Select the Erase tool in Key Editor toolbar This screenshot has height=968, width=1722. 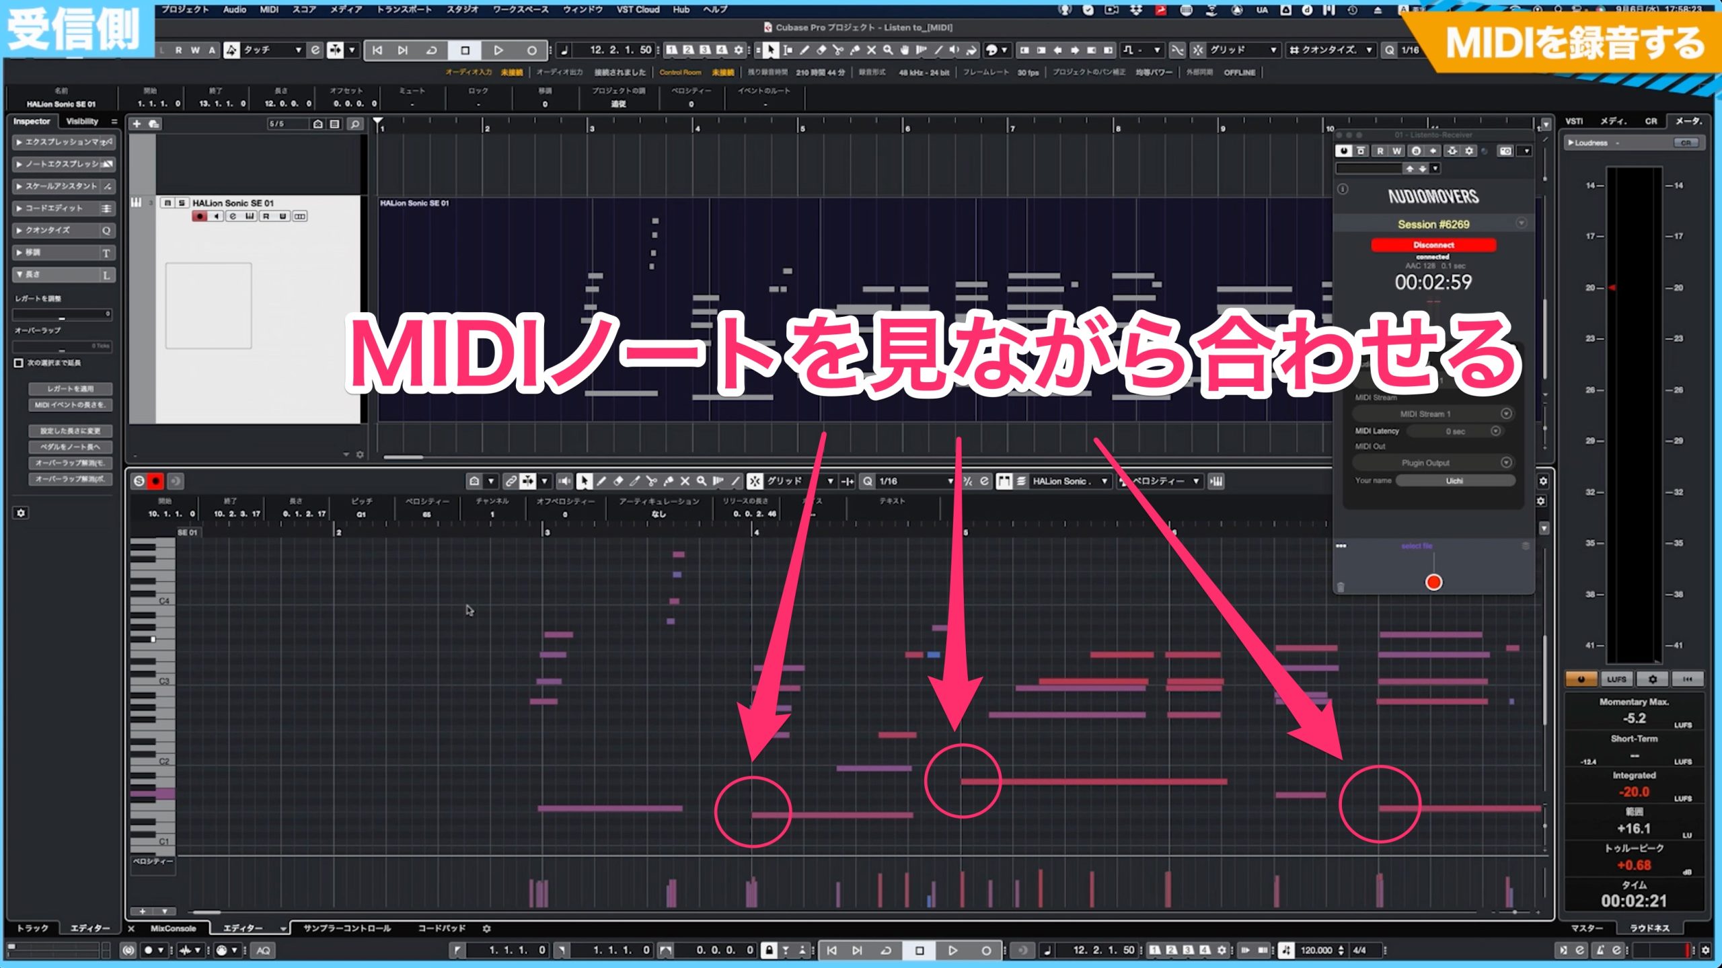click(x=618, y=481)
